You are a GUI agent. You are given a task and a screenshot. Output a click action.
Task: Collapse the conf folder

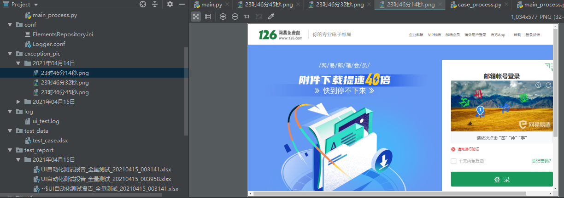(x=10, y=25)
